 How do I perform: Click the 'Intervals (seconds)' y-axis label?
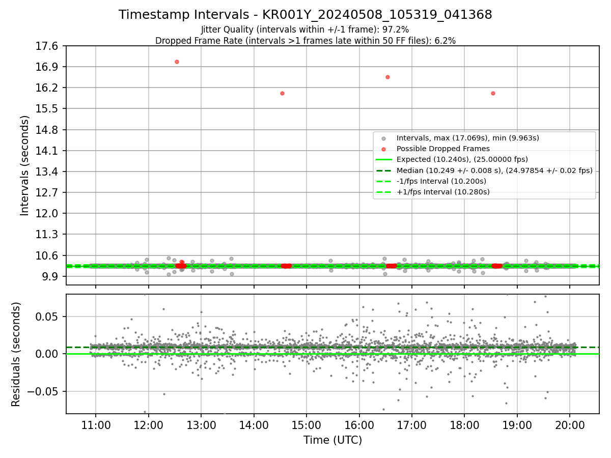click(x=24, y=165)
